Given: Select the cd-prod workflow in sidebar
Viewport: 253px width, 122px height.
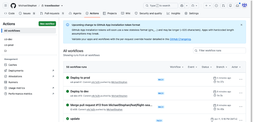Looking at the screenshot, I should (29, 45).
